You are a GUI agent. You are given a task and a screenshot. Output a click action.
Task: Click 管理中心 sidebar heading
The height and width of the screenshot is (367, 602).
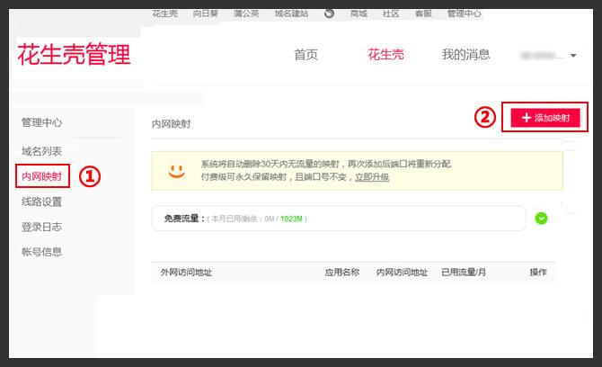(41, 122)
